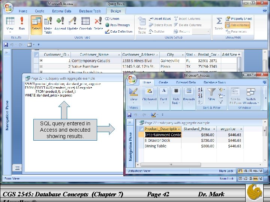The image size is (270, 202).
Task: Open the query Parameters dialog
Action: click(236, 31)
